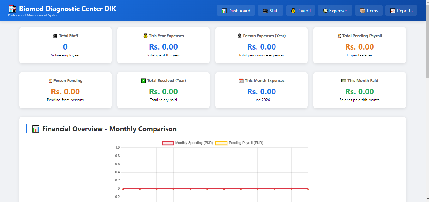429x202 pixels.
Task: Click the hospital logo icon in header
Action: pos(12,9)
